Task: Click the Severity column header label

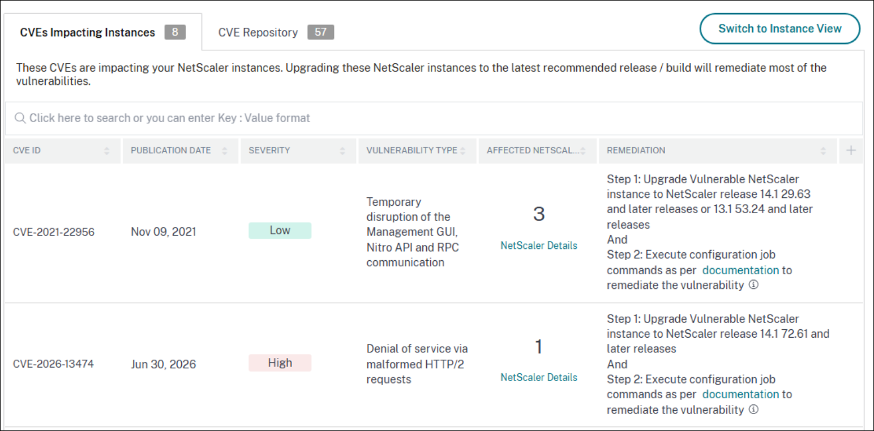Action: click(269, 150)
